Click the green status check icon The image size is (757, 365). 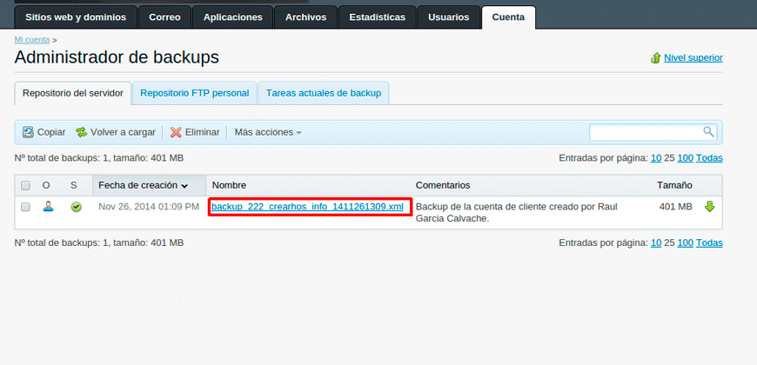point(76,208)
